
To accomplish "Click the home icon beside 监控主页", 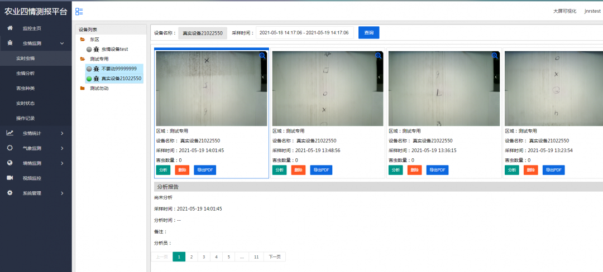I will pyautogui.click(x=10, y=28).
